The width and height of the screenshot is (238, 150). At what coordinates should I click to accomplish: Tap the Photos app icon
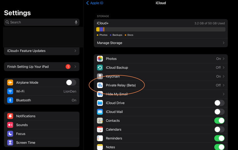(x=100, y=59)
